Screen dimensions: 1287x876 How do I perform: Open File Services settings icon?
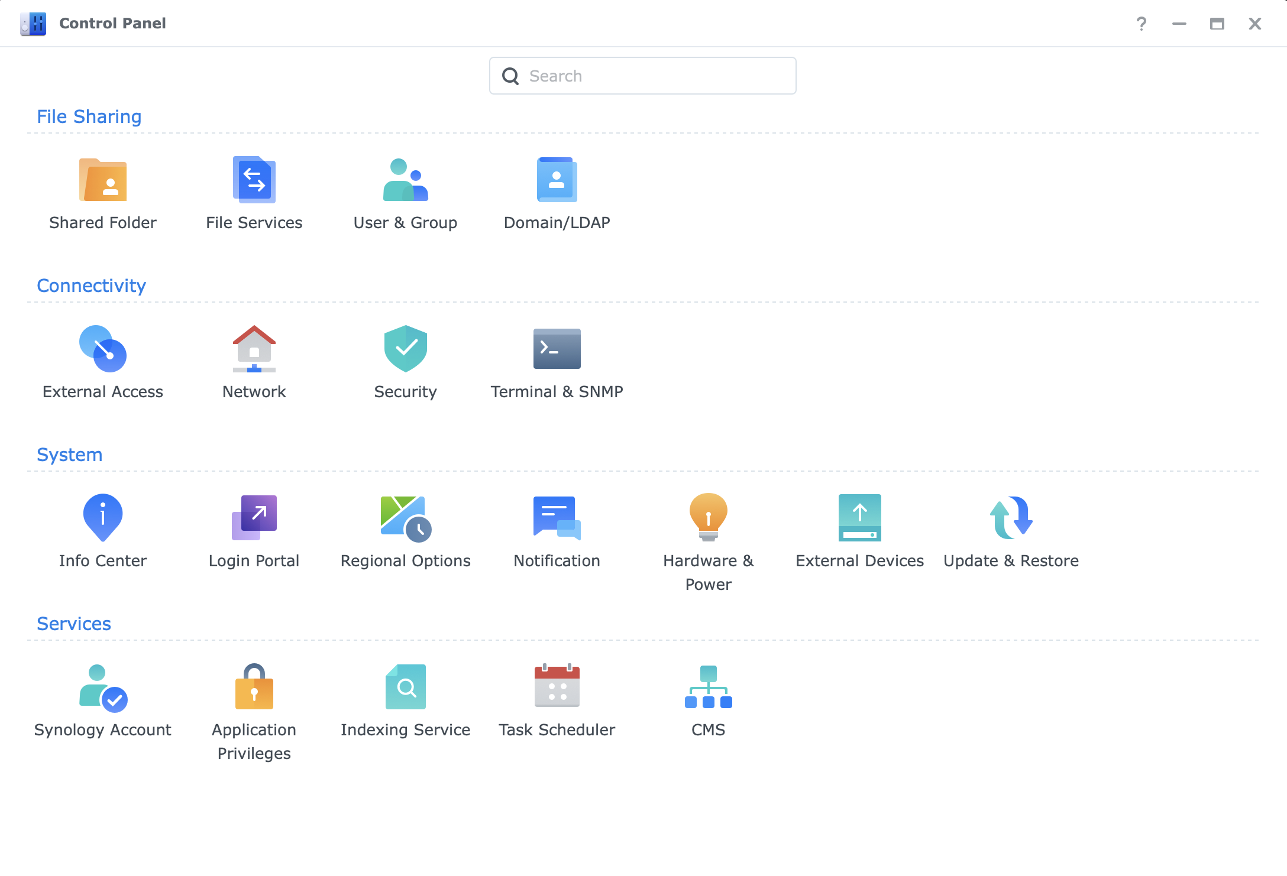coord(254,180)
